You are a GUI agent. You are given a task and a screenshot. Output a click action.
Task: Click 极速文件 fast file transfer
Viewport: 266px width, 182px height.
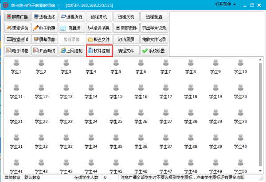[x=99, y=39]
